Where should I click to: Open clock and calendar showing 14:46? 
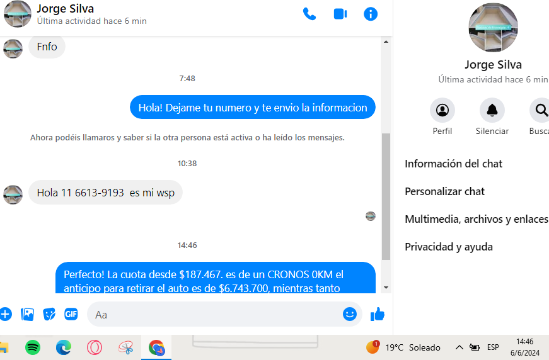tap(525, 347)
